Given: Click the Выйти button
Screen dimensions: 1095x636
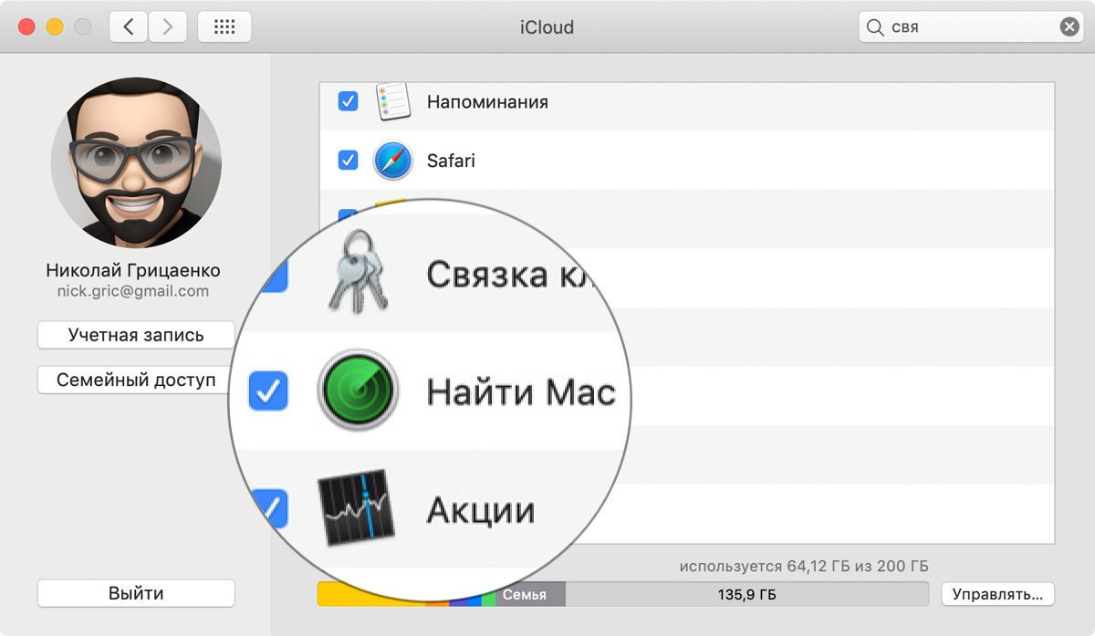Looking at the screenshot, I should pyautogui.click(x=136, y=593).
